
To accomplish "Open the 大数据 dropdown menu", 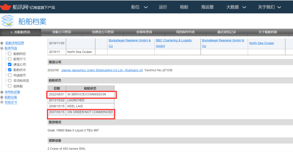I will [x=236, y=7].
